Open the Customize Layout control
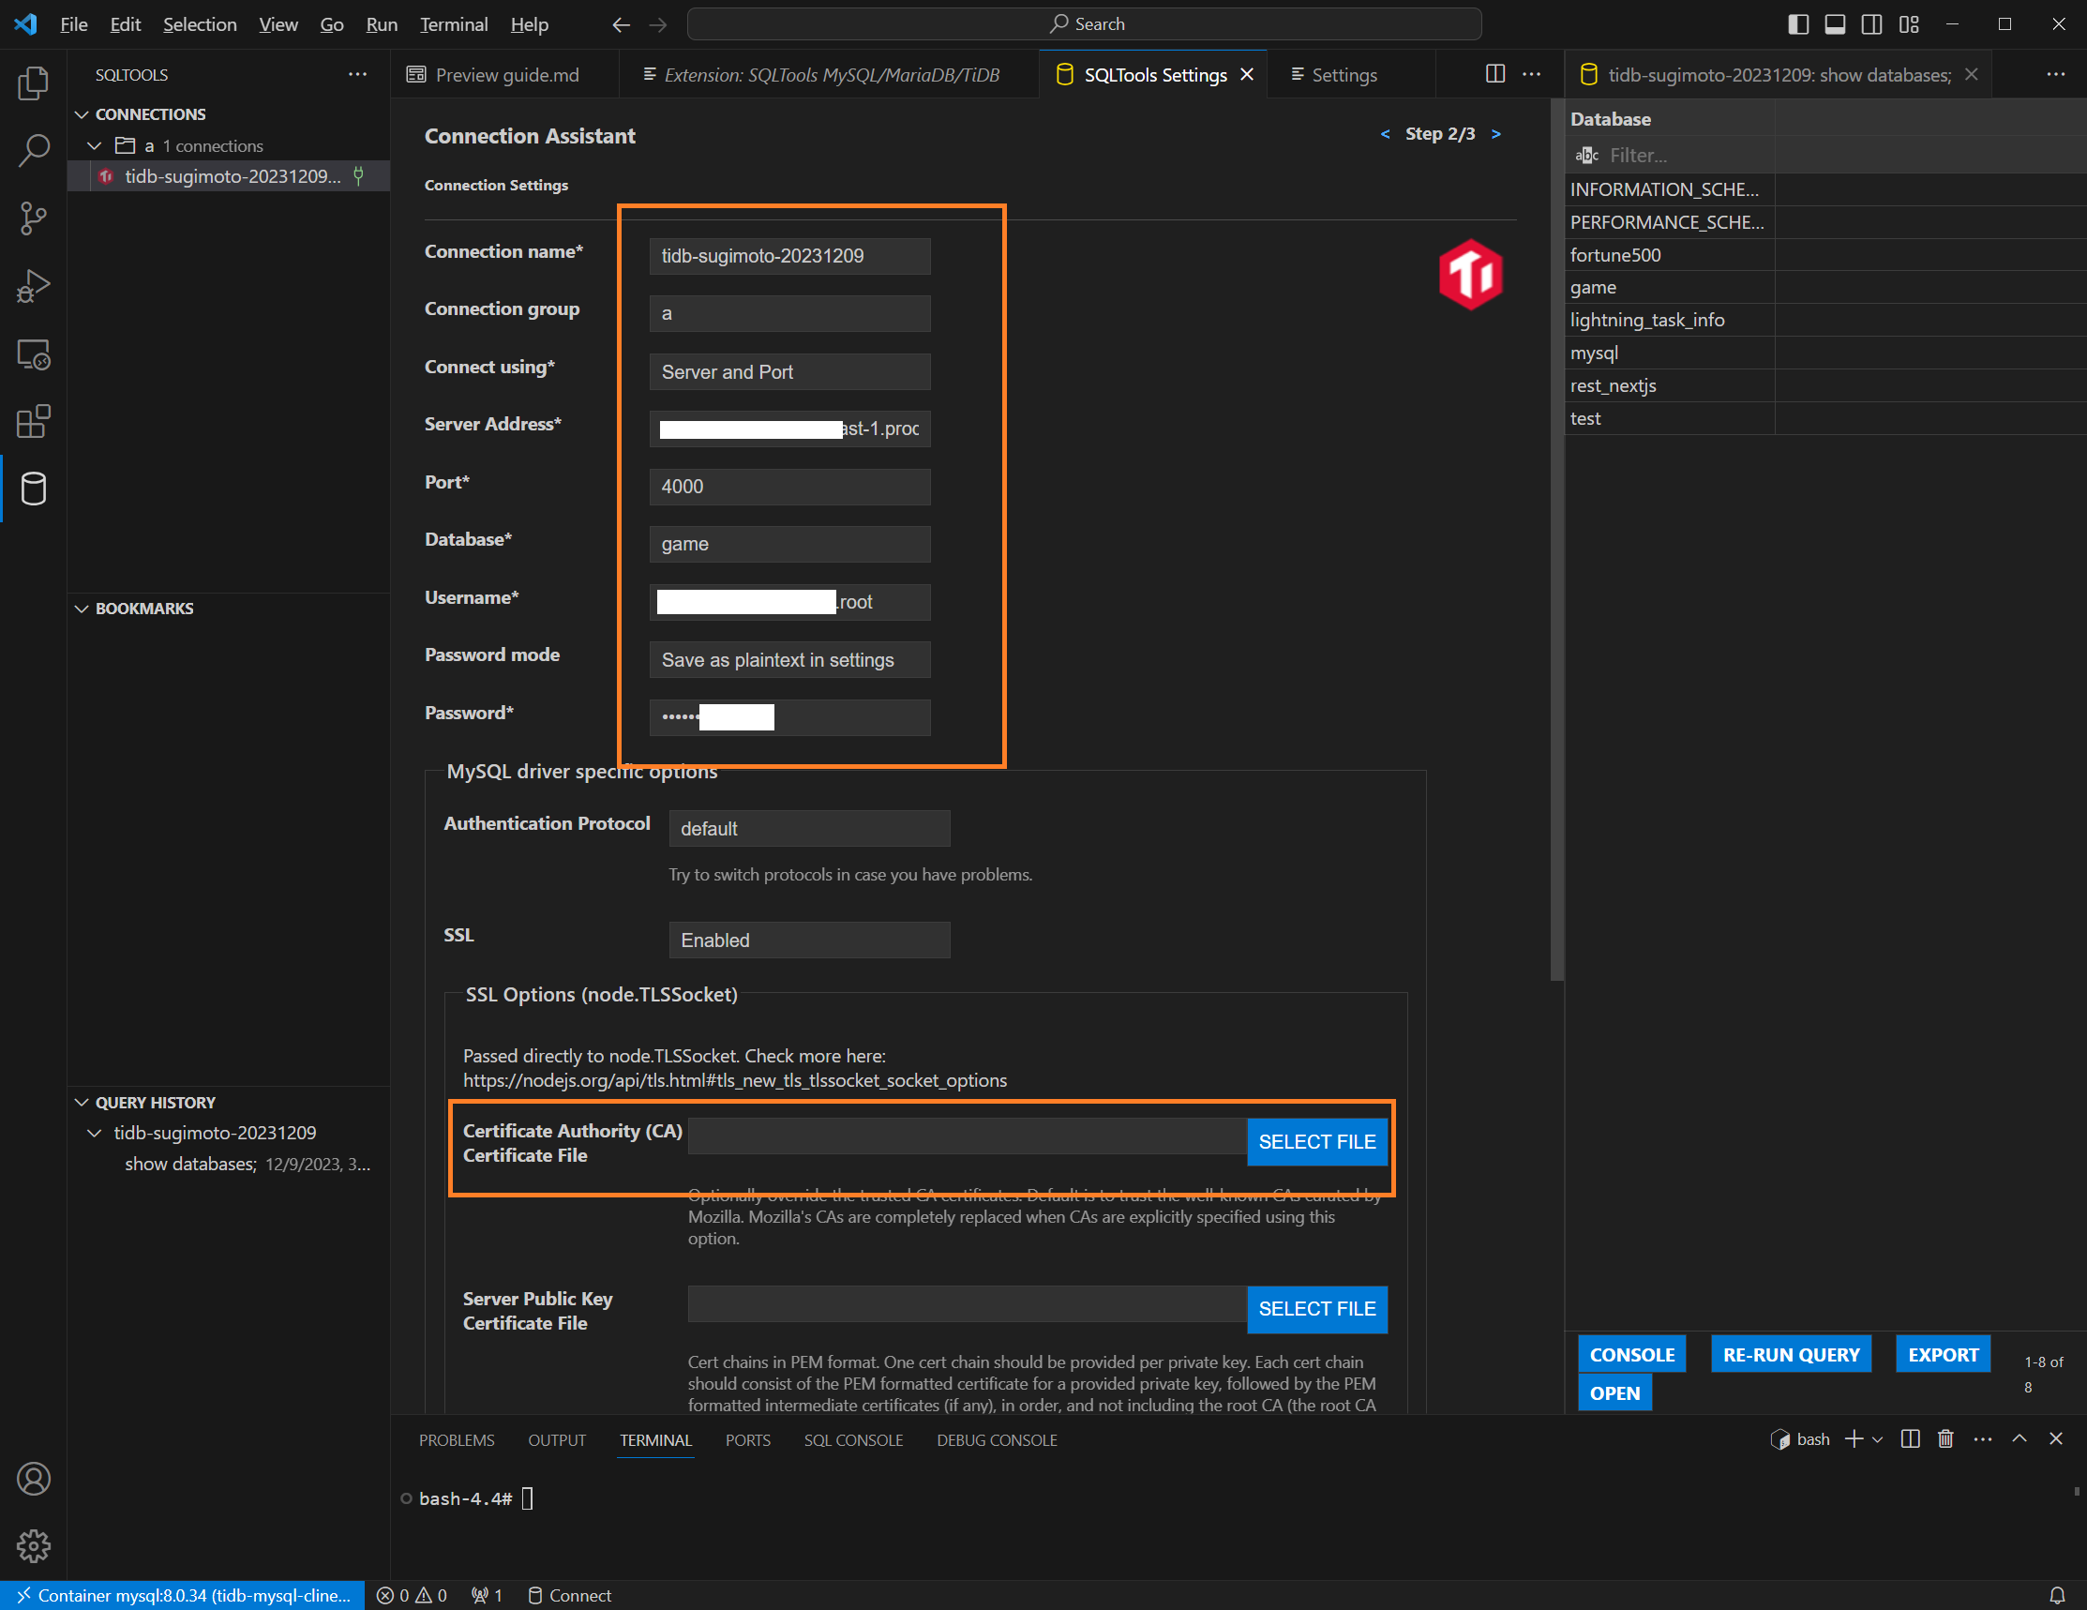The image size is (2087, 1610). 1908,23
